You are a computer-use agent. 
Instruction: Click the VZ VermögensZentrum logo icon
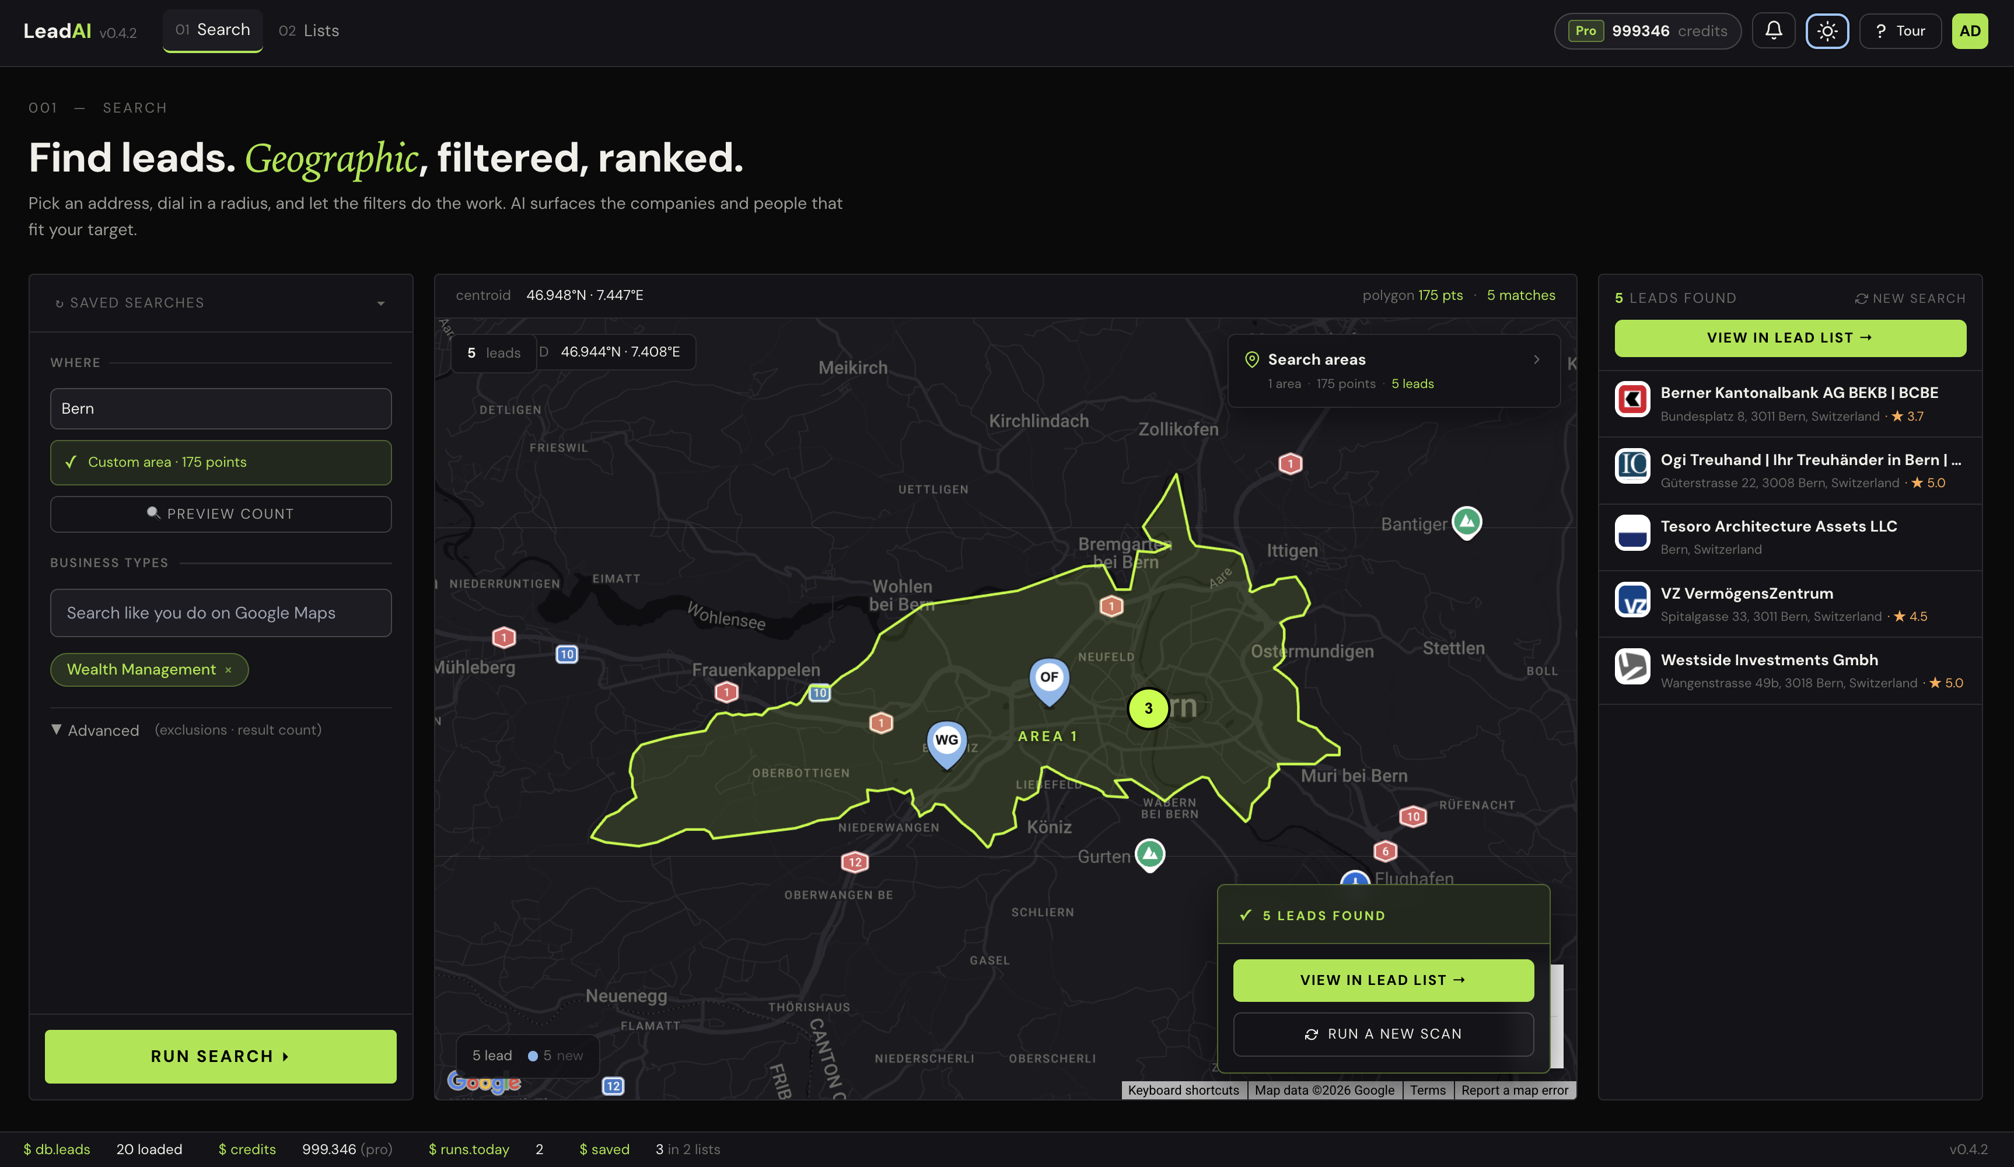coord(1632,600)
